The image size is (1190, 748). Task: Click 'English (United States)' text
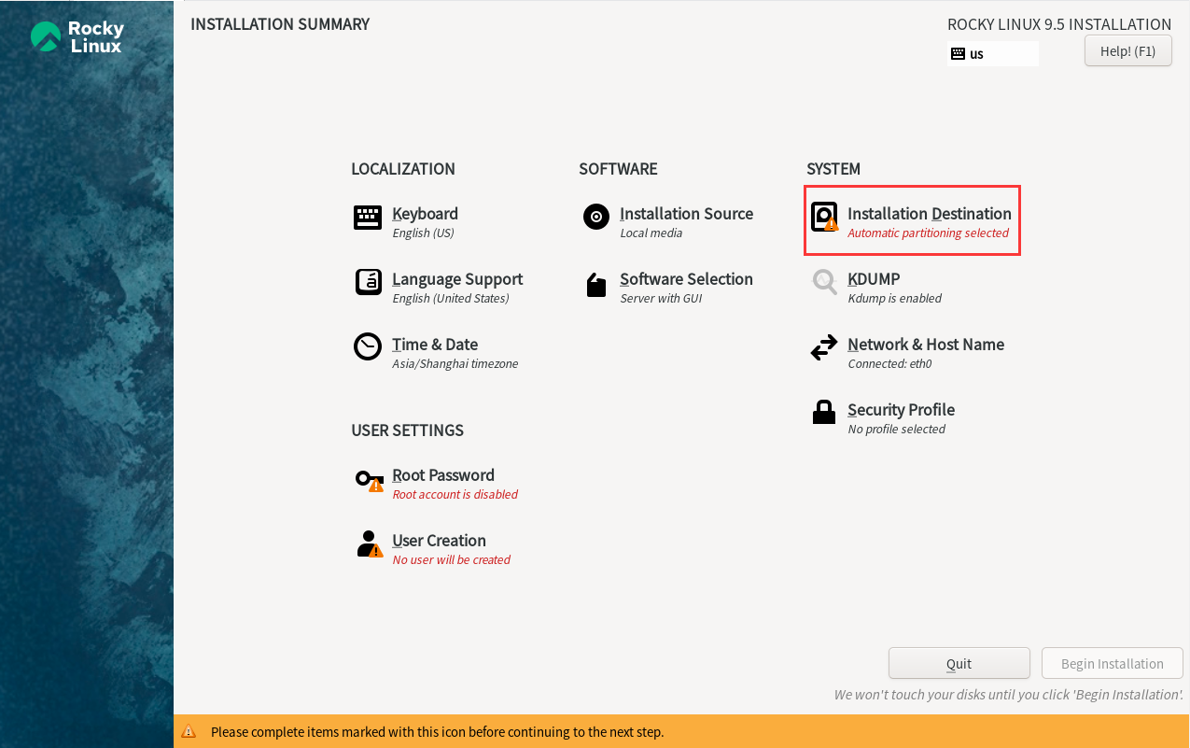coord(450,299)
